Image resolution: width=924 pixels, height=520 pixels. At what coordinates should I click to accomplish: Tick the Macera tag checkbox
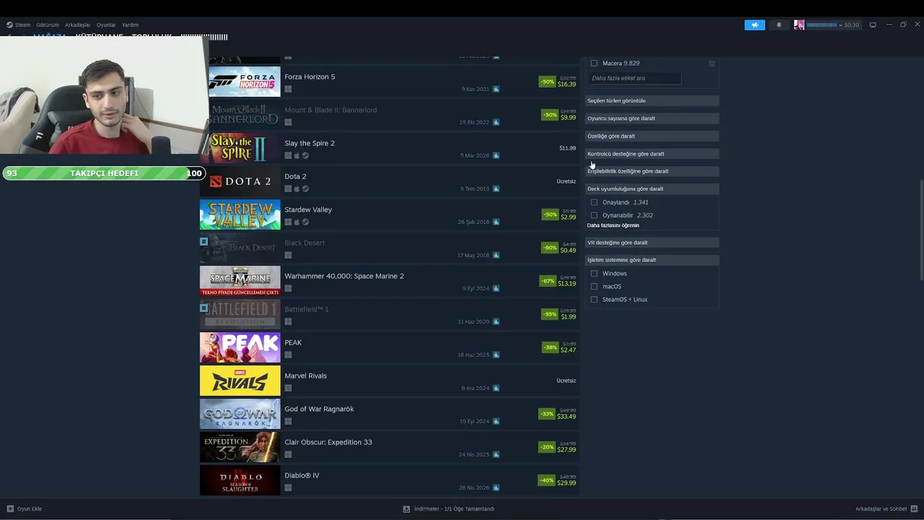(x=594, y=64)
